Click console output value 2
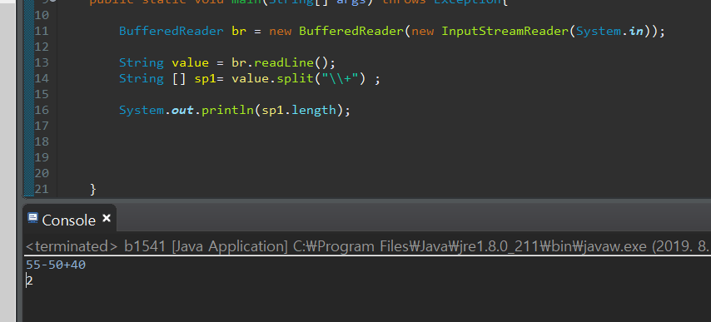Screen dimensions: 711x322 tap(29, 280)
